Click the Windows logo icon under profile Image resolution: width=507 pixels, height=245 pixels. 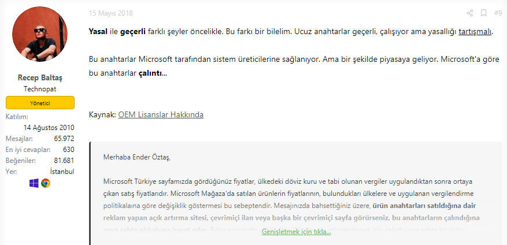[x=34, y=183]
